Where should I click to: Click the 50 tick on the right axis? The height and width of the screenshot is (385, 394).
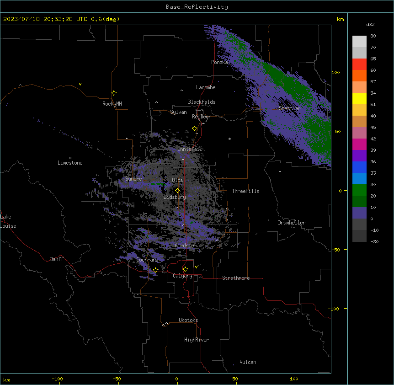pyautogui.click(x=338, y=131)
